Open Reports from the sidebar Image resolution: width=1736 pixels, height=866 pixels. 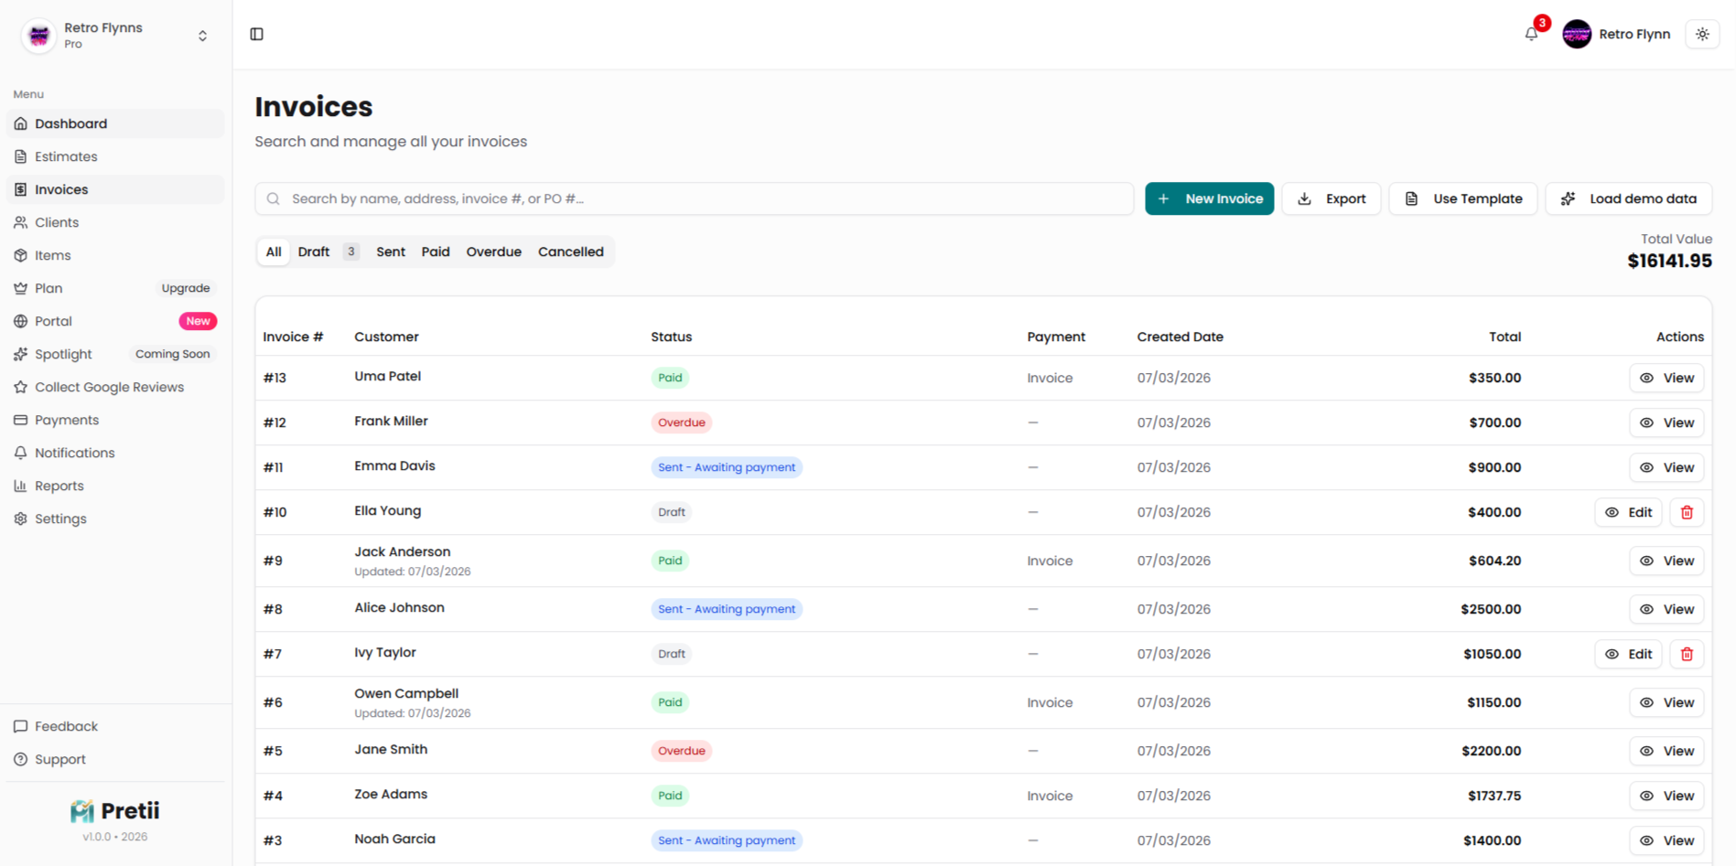[x=59, y=486]
